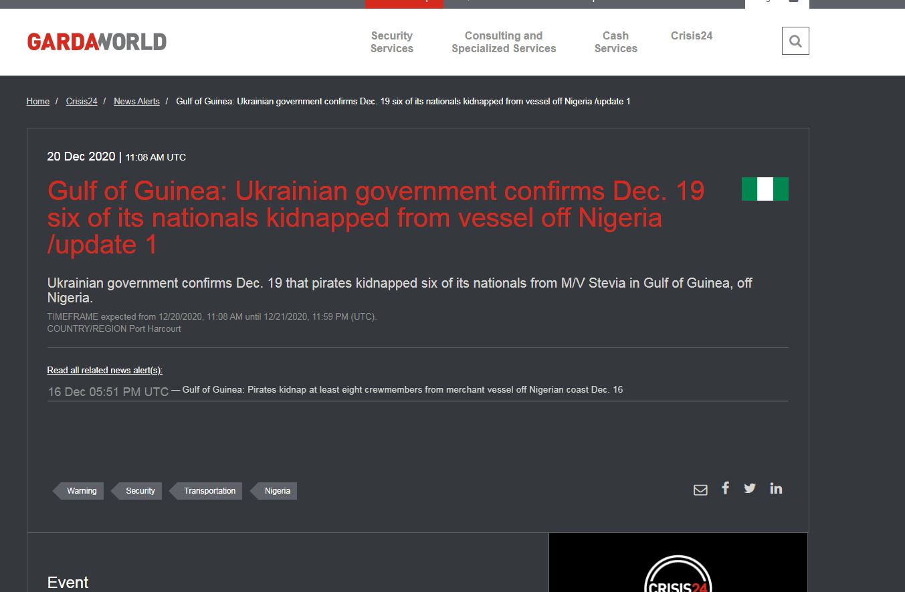The height and width of the screenshot is (592, 905).
Task: Click the search magnifier icon
Action: pyautogui.click(x=795, y=41)
